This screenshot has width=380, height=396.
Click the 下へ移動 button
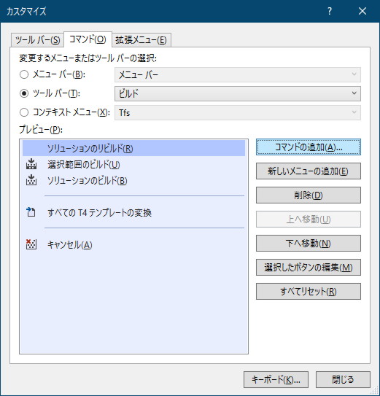coord(309,243)
